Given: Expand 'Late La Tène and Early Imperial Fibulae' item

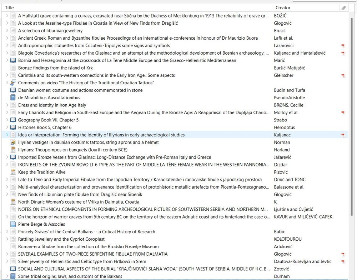Looking at the screenshot, I should (7, 180).
